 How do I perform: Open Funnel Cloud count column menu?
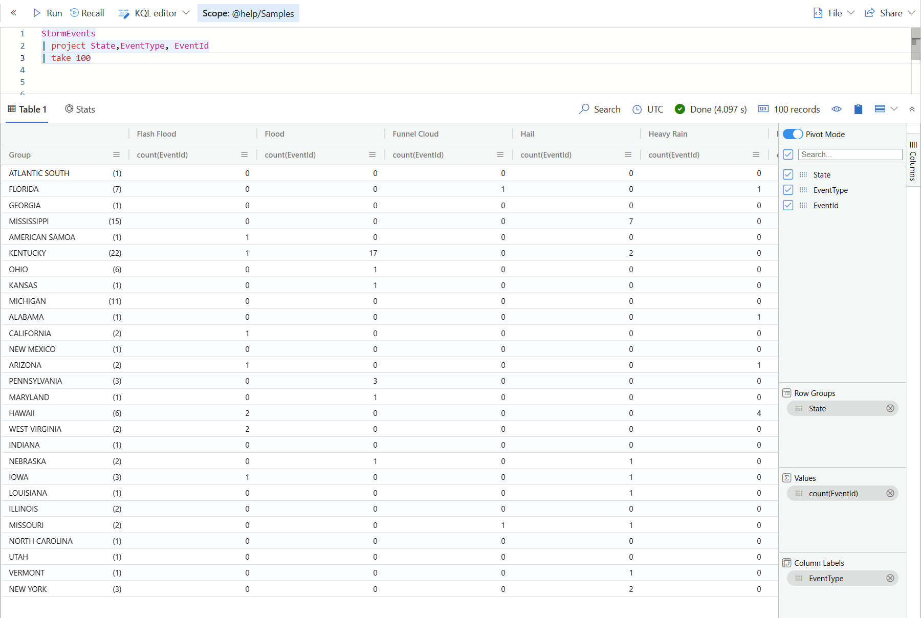(500, 154)
